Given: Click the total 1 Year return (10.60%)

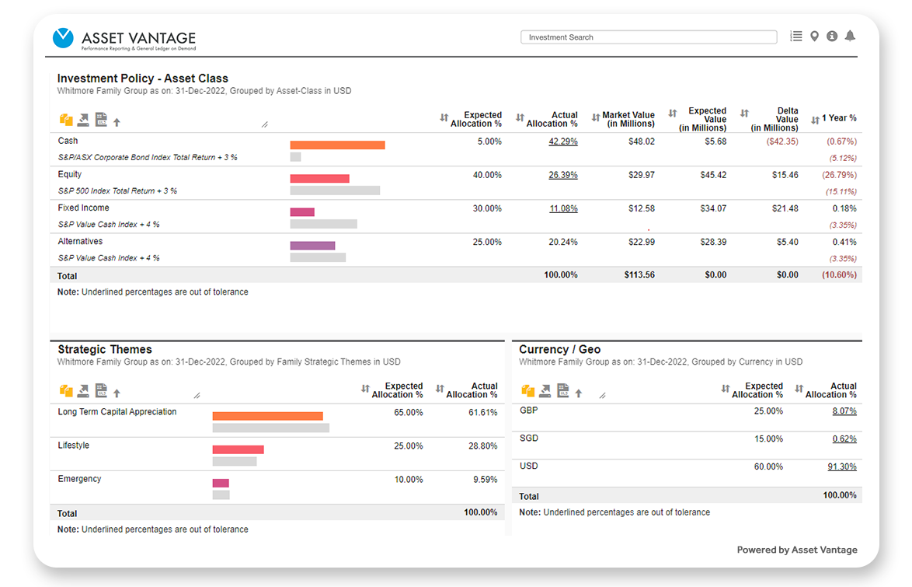Looking at the screenshot, I should point(839,275).
